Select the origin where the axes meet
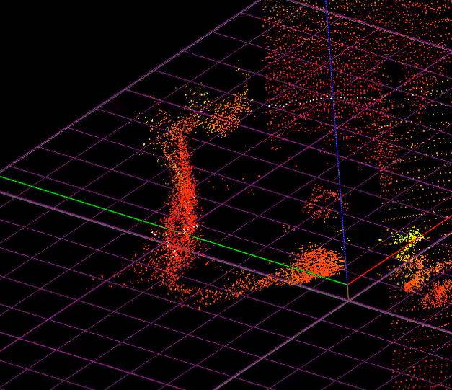This screenshot has width=452, height=390. [x=347, y=283]
